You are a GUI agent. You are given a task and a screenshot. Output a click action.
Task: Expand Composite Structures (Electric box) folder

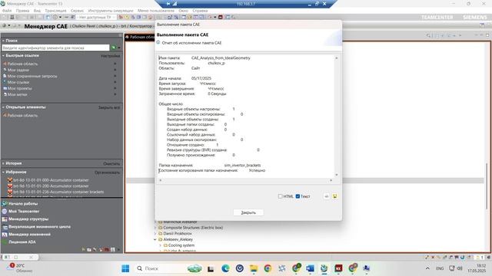click(155, 228)
